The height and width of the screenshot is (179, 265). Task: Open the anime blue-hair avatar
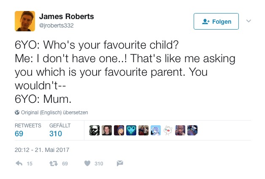tap(156, 130)
